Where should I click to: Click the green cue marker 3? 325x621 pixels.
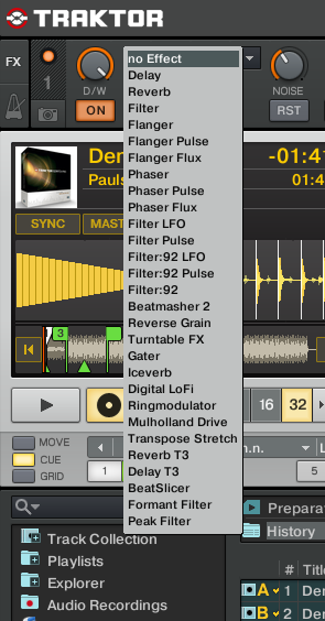[60, 333]
